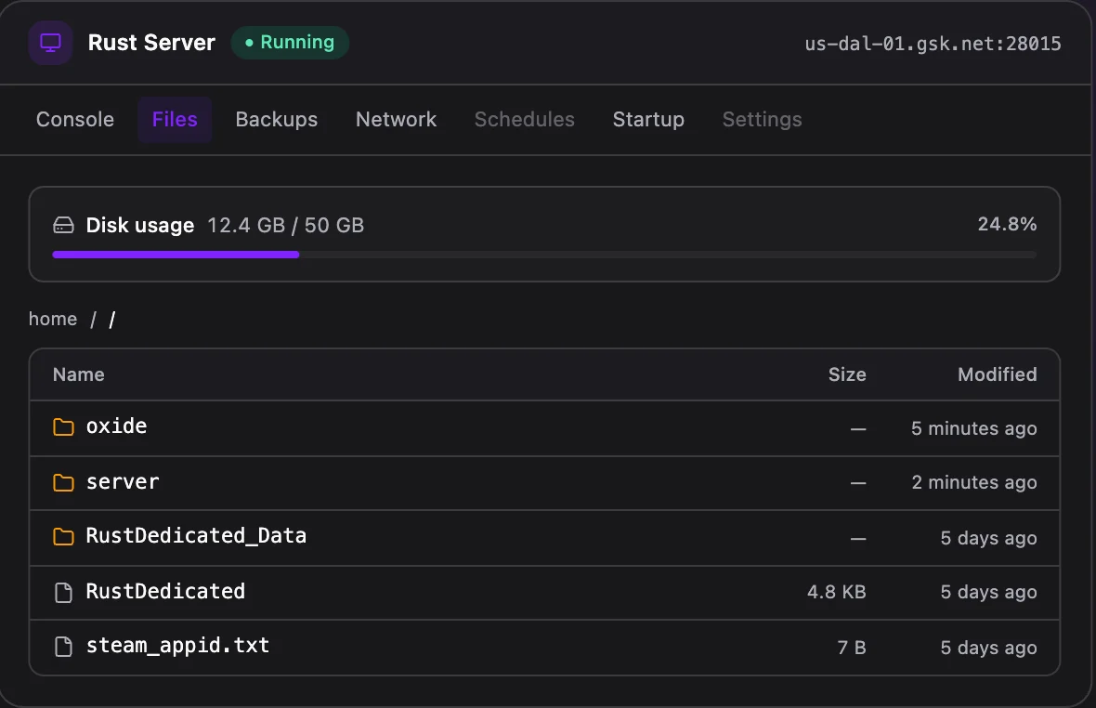
Task: Sort by the Modified column header
Action: [x=998, y=374]
